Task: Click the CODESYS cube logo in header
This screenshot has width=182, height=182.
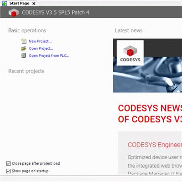Action: (x=14, y=12)
